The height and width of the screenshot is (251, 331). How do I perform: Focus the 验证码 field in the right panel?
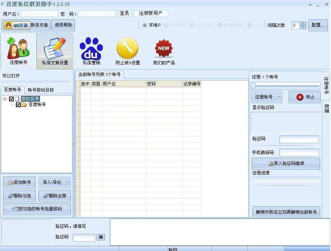tap(299, 139)
